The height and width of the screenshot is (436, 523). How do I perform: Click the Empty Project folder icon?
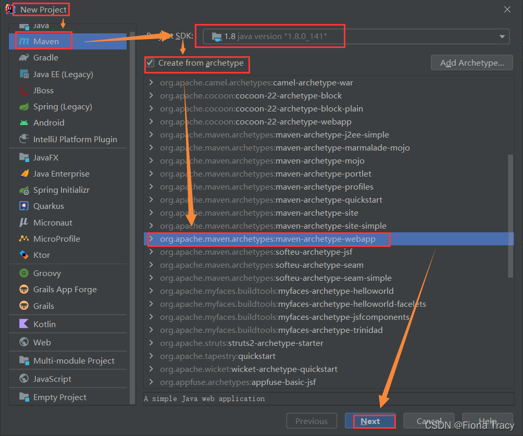24,397
